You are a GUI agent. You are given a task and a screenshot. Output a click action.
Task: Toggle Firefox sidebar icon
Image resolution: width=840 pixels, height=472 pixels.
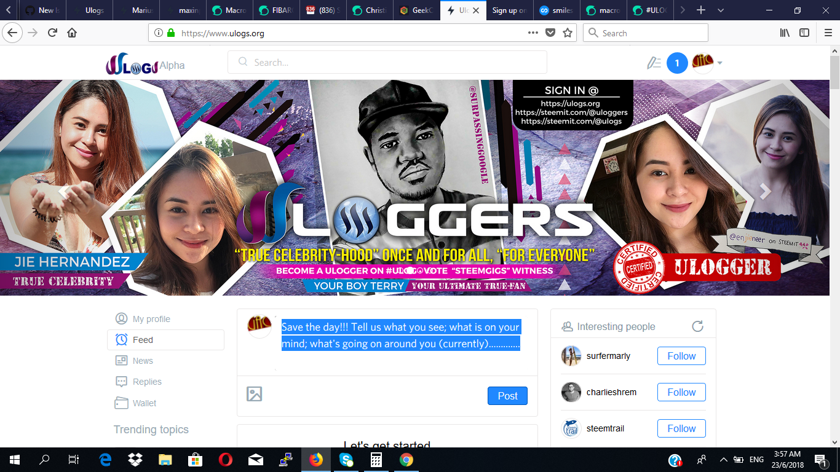(804, 33)
